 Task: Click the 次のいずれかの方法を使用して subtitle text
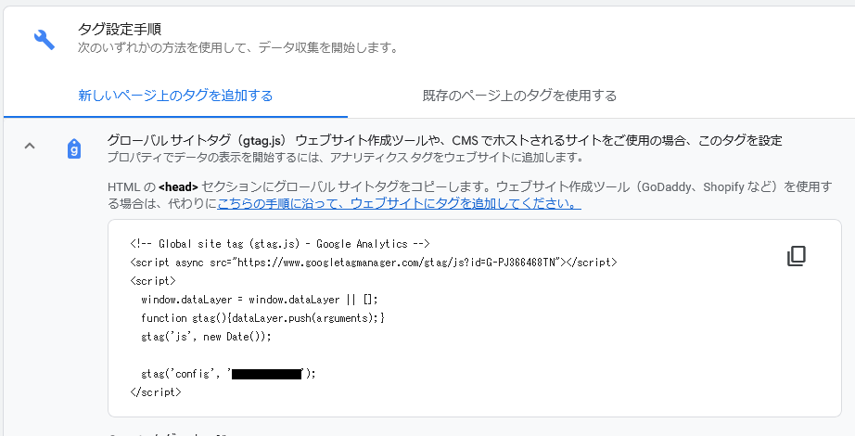[237, 46]
